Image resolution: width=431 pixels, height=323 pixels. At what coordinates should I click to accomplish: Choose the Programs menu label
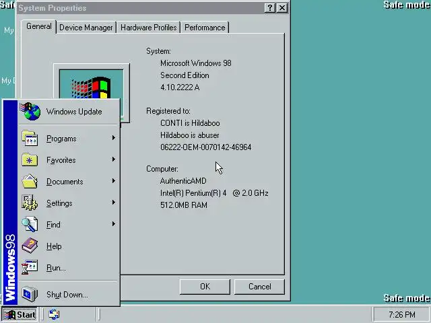[x=61, y=139]
